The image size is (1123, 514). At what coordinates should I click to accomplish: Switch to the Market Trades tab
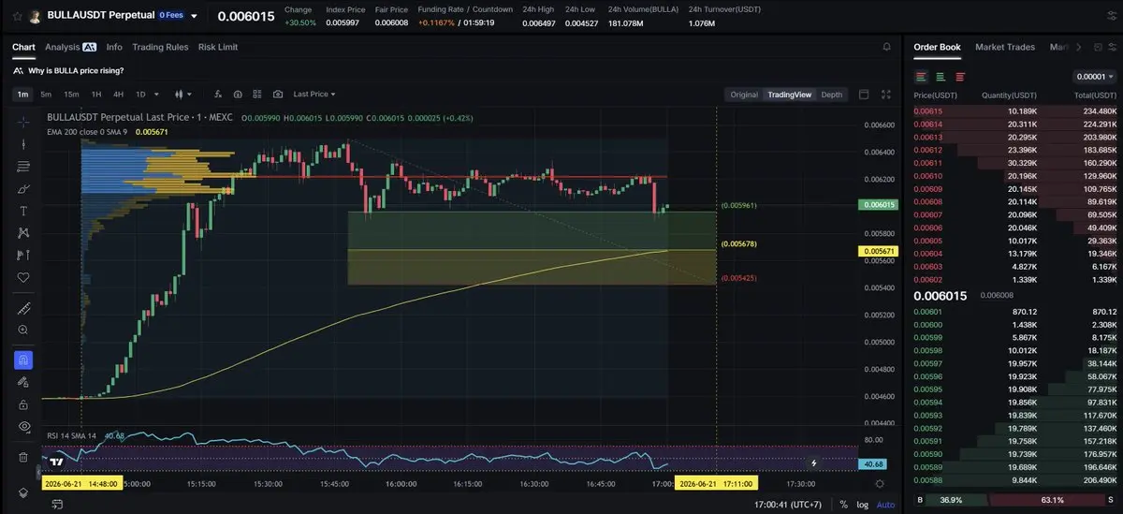(1005, 47)
